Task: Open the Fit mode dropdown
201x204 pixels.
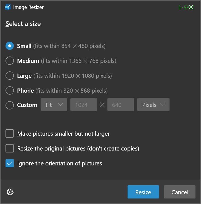Action: click(x=54, y=104)
